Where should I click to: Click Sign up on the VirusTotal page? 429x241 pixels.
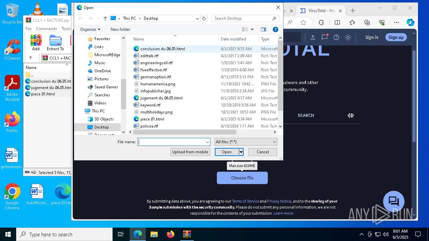(396, 37)
